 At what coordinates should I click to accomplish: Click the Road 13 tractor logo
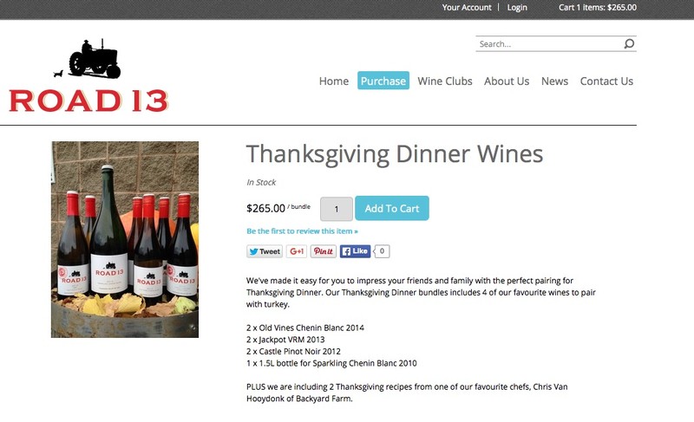coord(88,75)
